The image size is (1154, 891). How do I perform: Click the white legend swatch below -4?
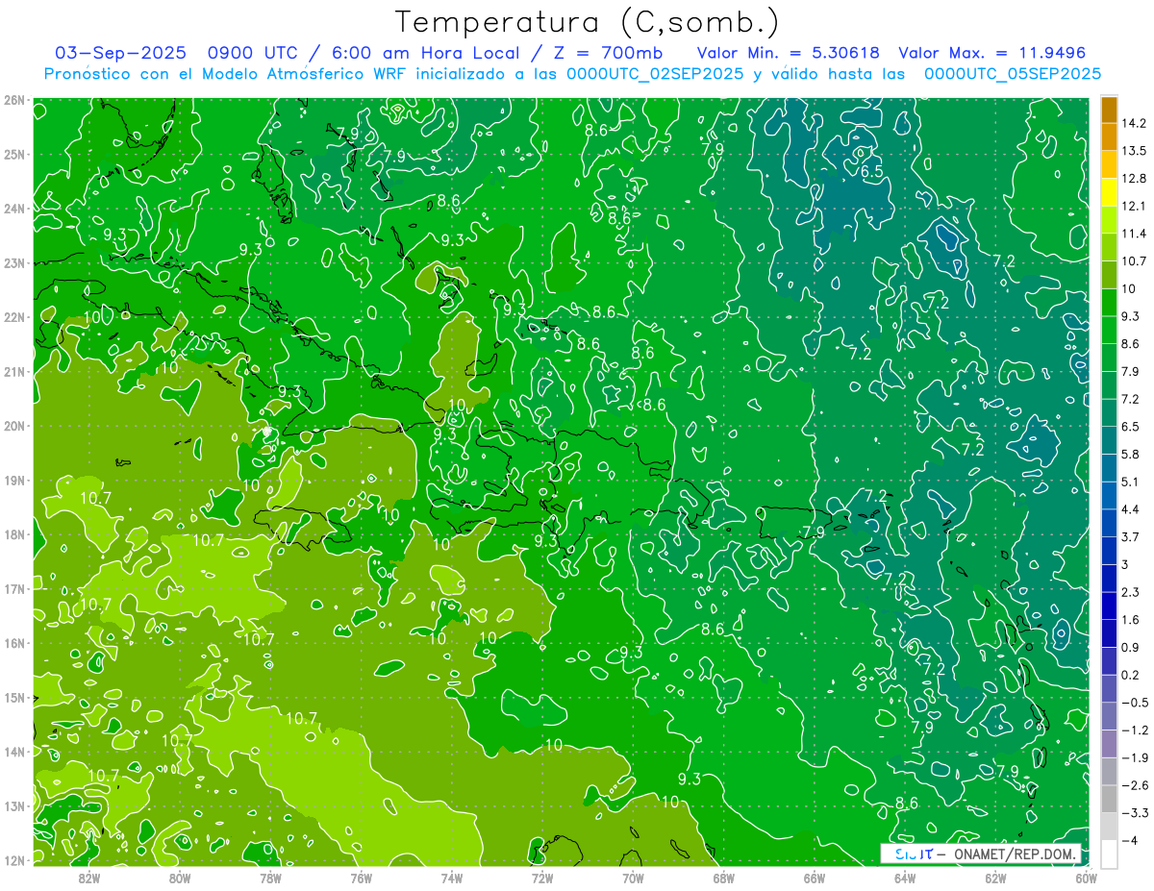click(1109, 854)
